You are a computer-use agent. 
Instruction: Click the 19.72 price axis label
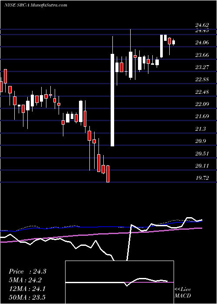tap(202, 178)
